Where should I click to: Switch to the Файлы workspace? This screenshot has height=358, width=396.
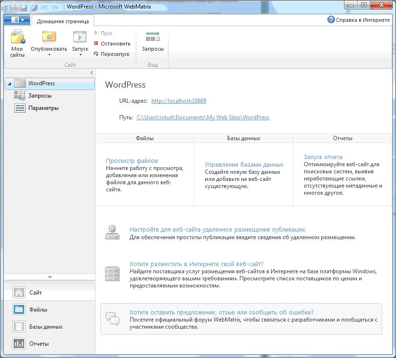(x=50, y=309)
